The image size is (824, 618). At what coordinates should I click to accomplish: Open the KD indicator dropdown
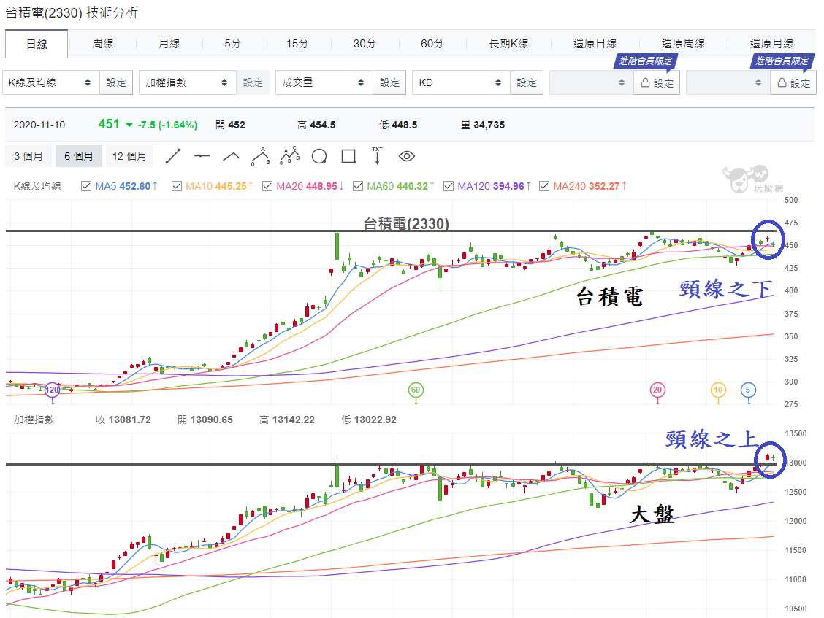tap(462, 83)
